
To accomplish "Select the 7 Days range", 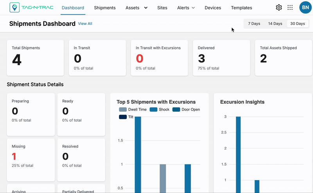I will pyautogui.click(x=254, y=23).
